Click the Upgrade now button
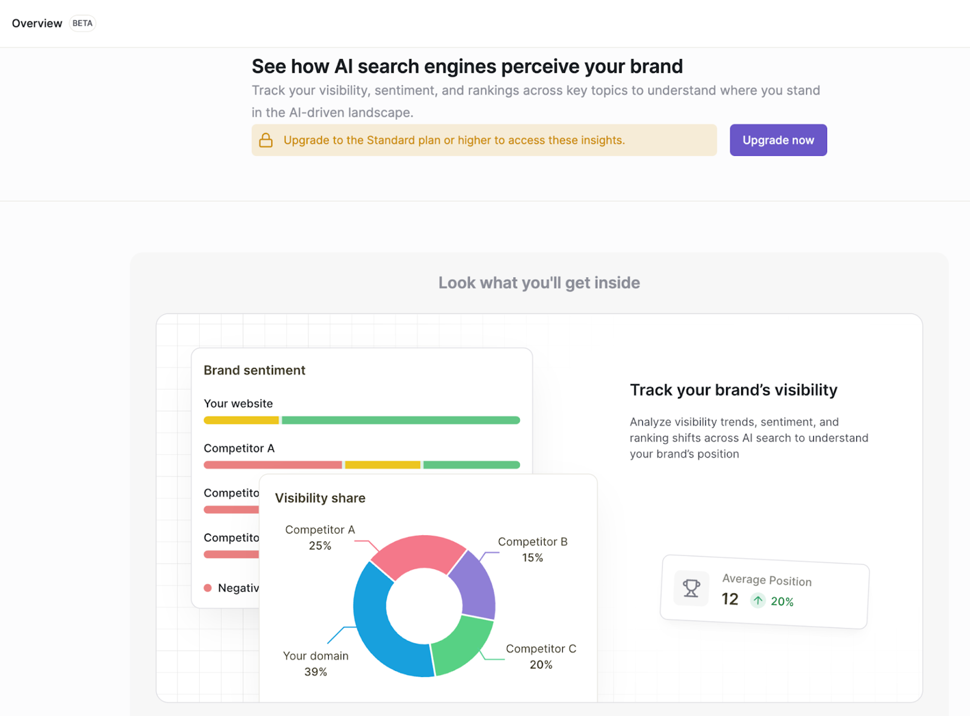The height and width of the screenshot is (716, 970). point(778,140)
